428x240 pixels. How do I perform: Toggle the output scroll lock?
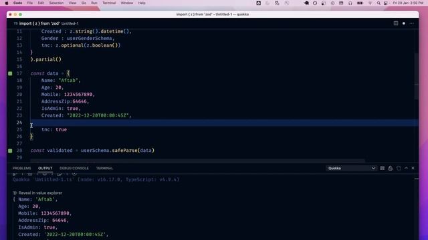click(x=391, y=168)
